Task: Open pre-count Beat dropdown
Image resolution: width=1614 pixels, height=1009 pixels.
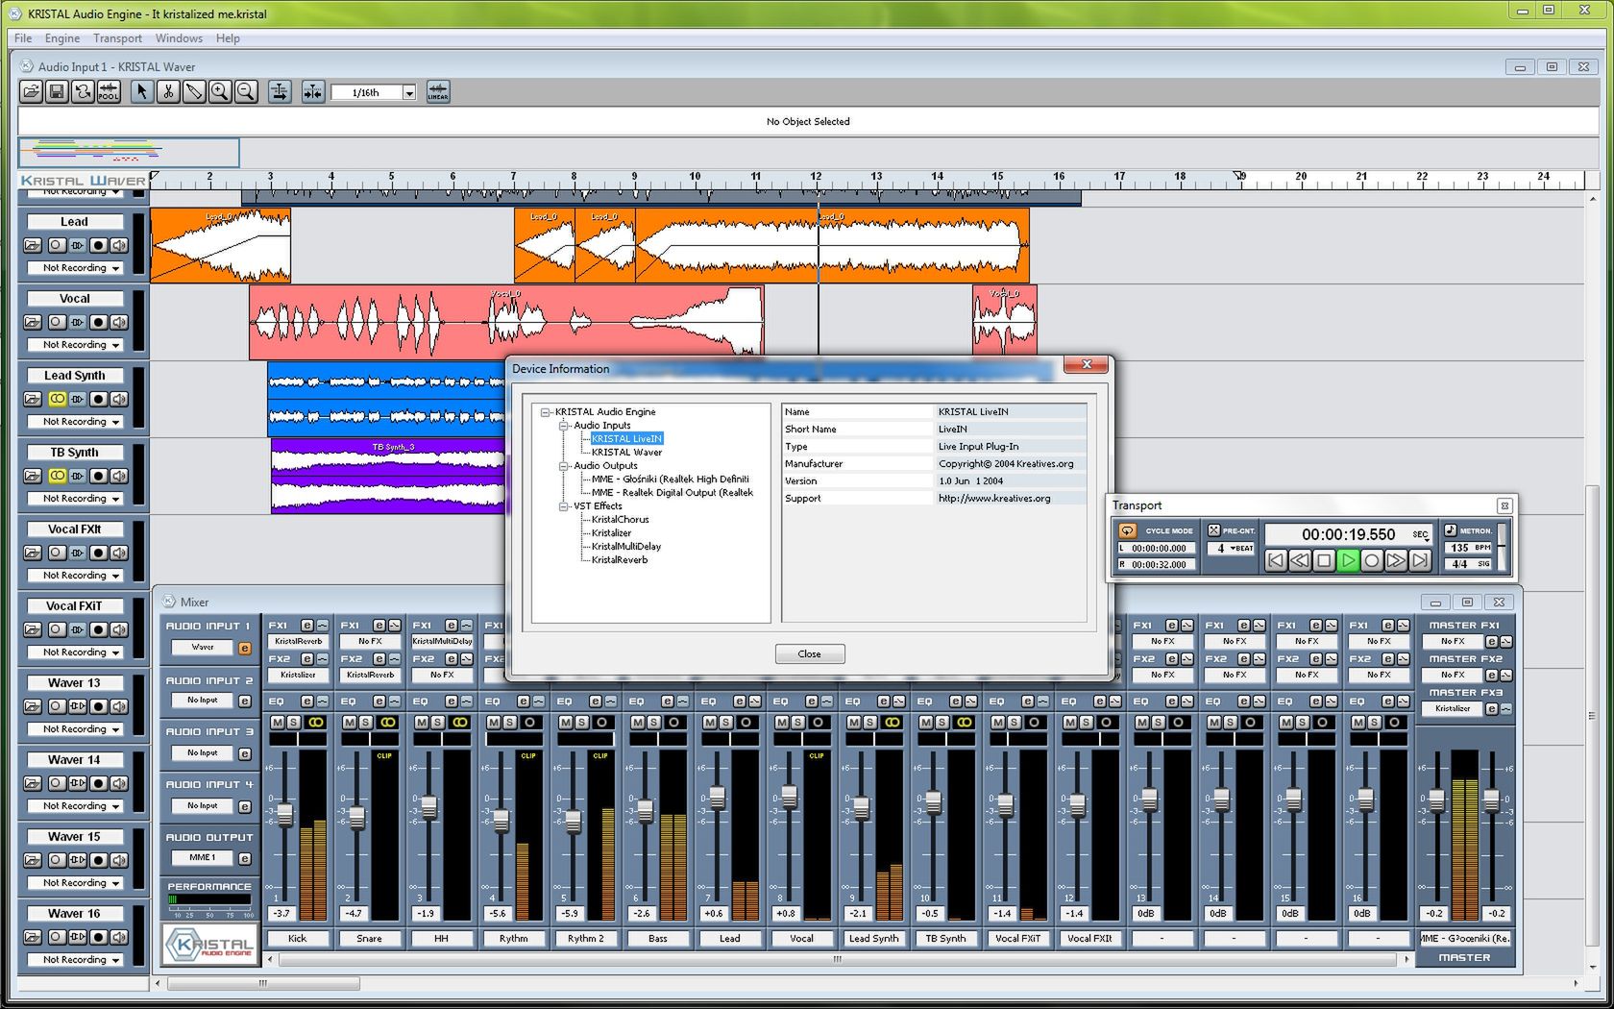Action: [x=1232, y=549]
